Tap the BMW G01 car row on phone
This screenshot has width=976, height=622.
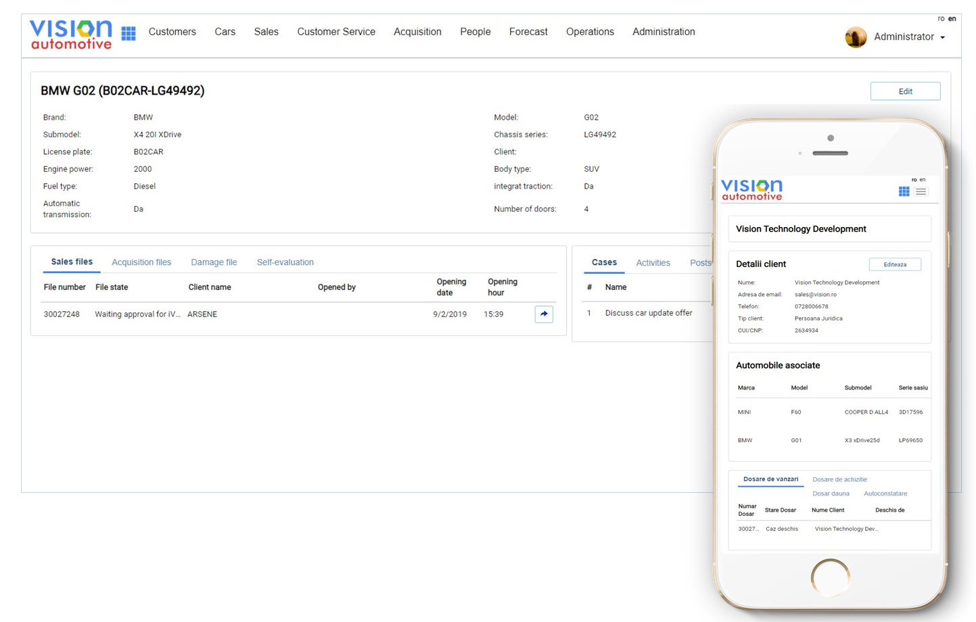click(830, 440)
